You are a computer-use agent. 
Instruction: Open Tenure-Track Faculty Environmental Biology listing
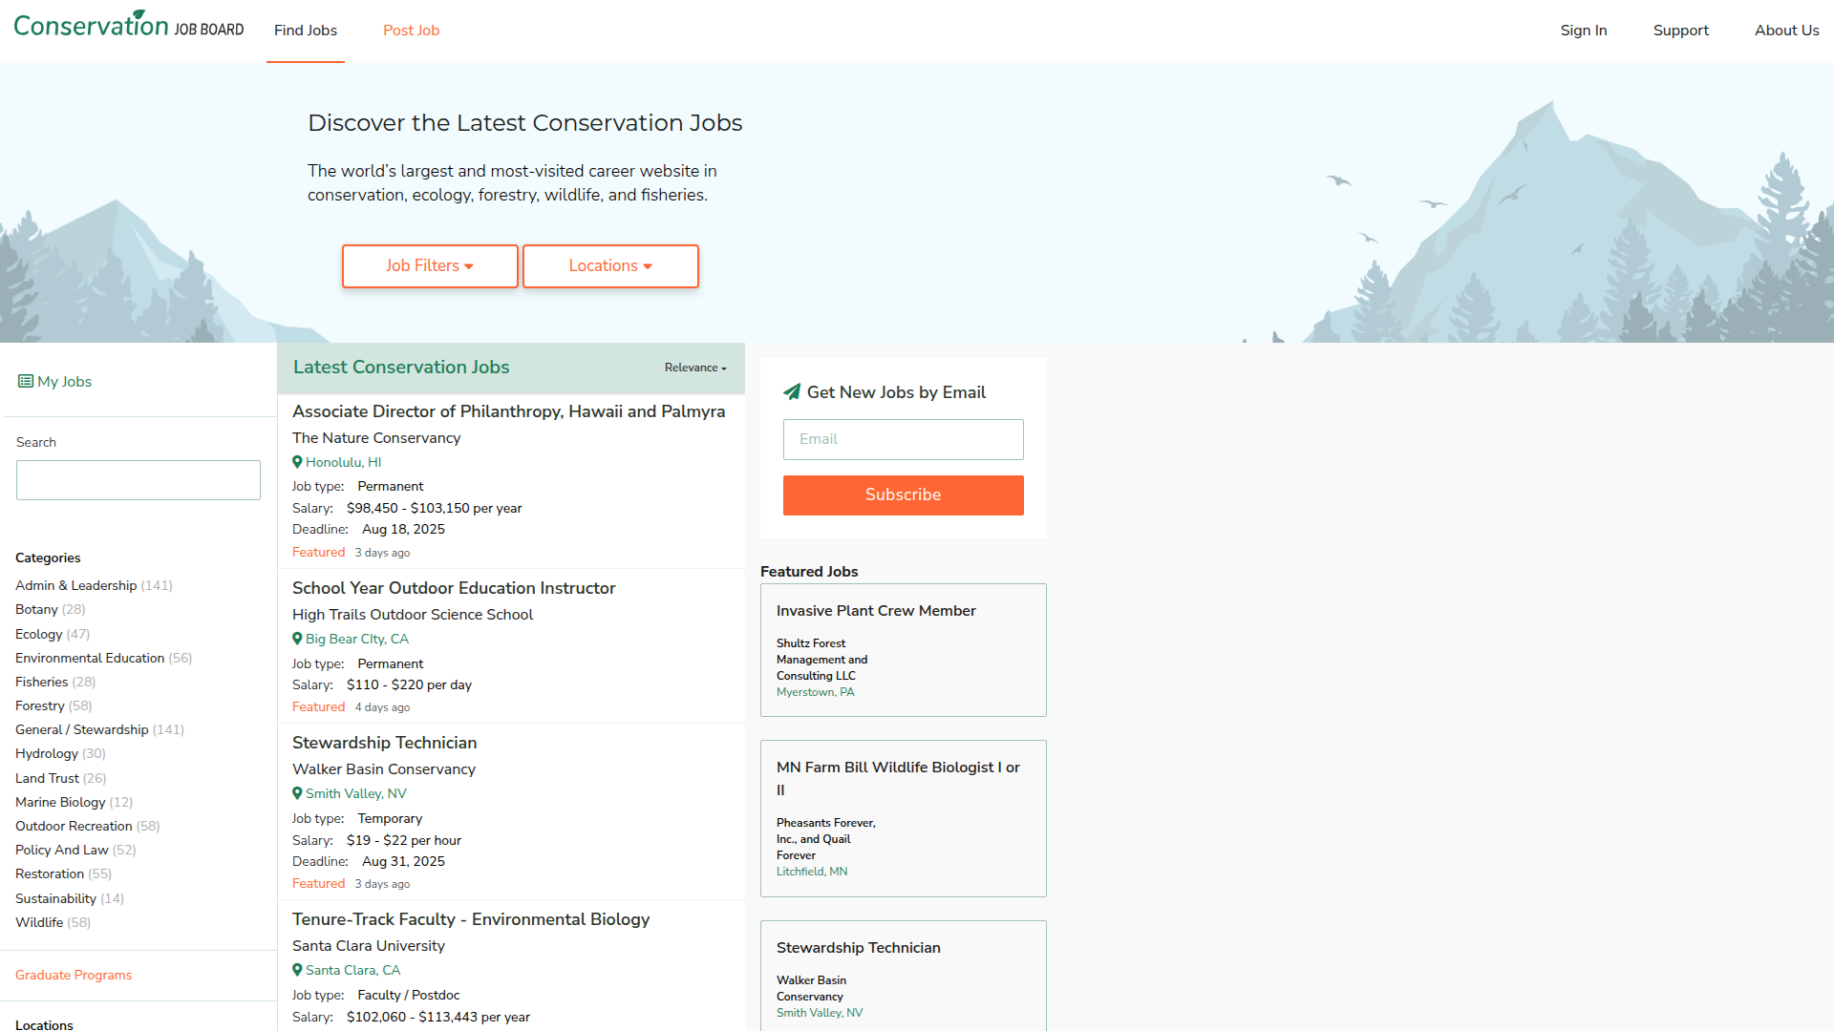tap(471, 919)
